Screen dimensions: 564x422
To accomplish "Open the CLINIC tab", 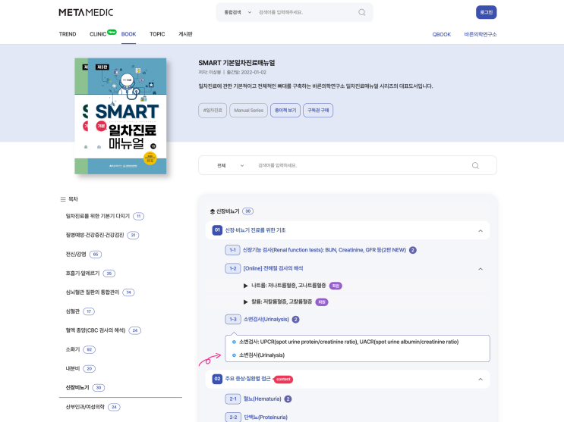I will tap(98, 34).
